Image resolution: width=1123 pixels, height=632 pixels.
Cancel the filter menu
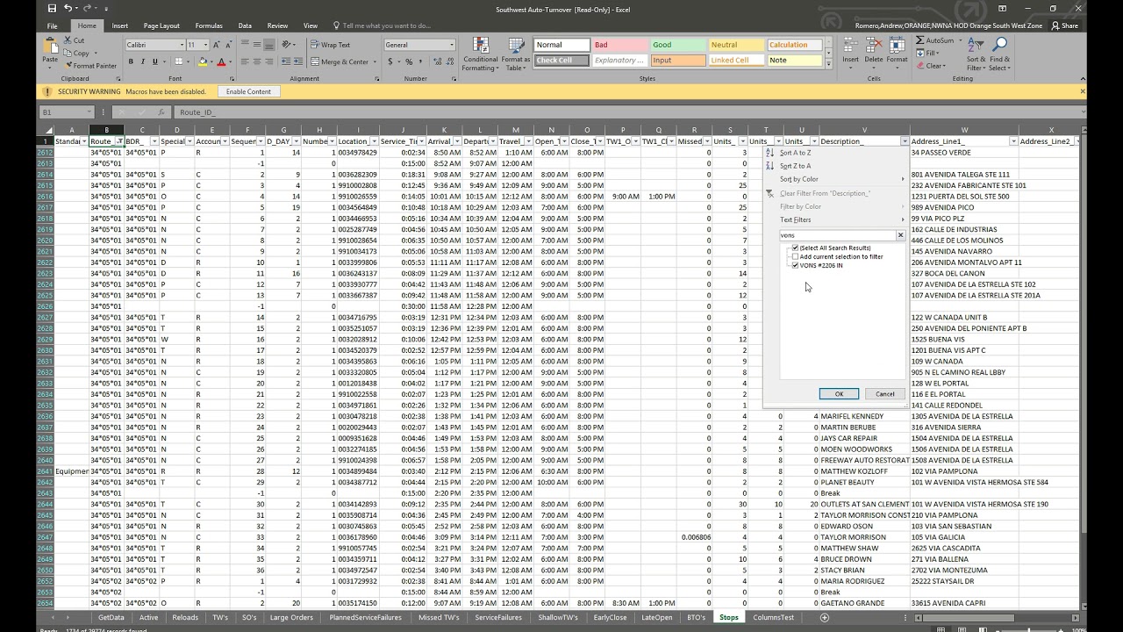coord(884,393)
